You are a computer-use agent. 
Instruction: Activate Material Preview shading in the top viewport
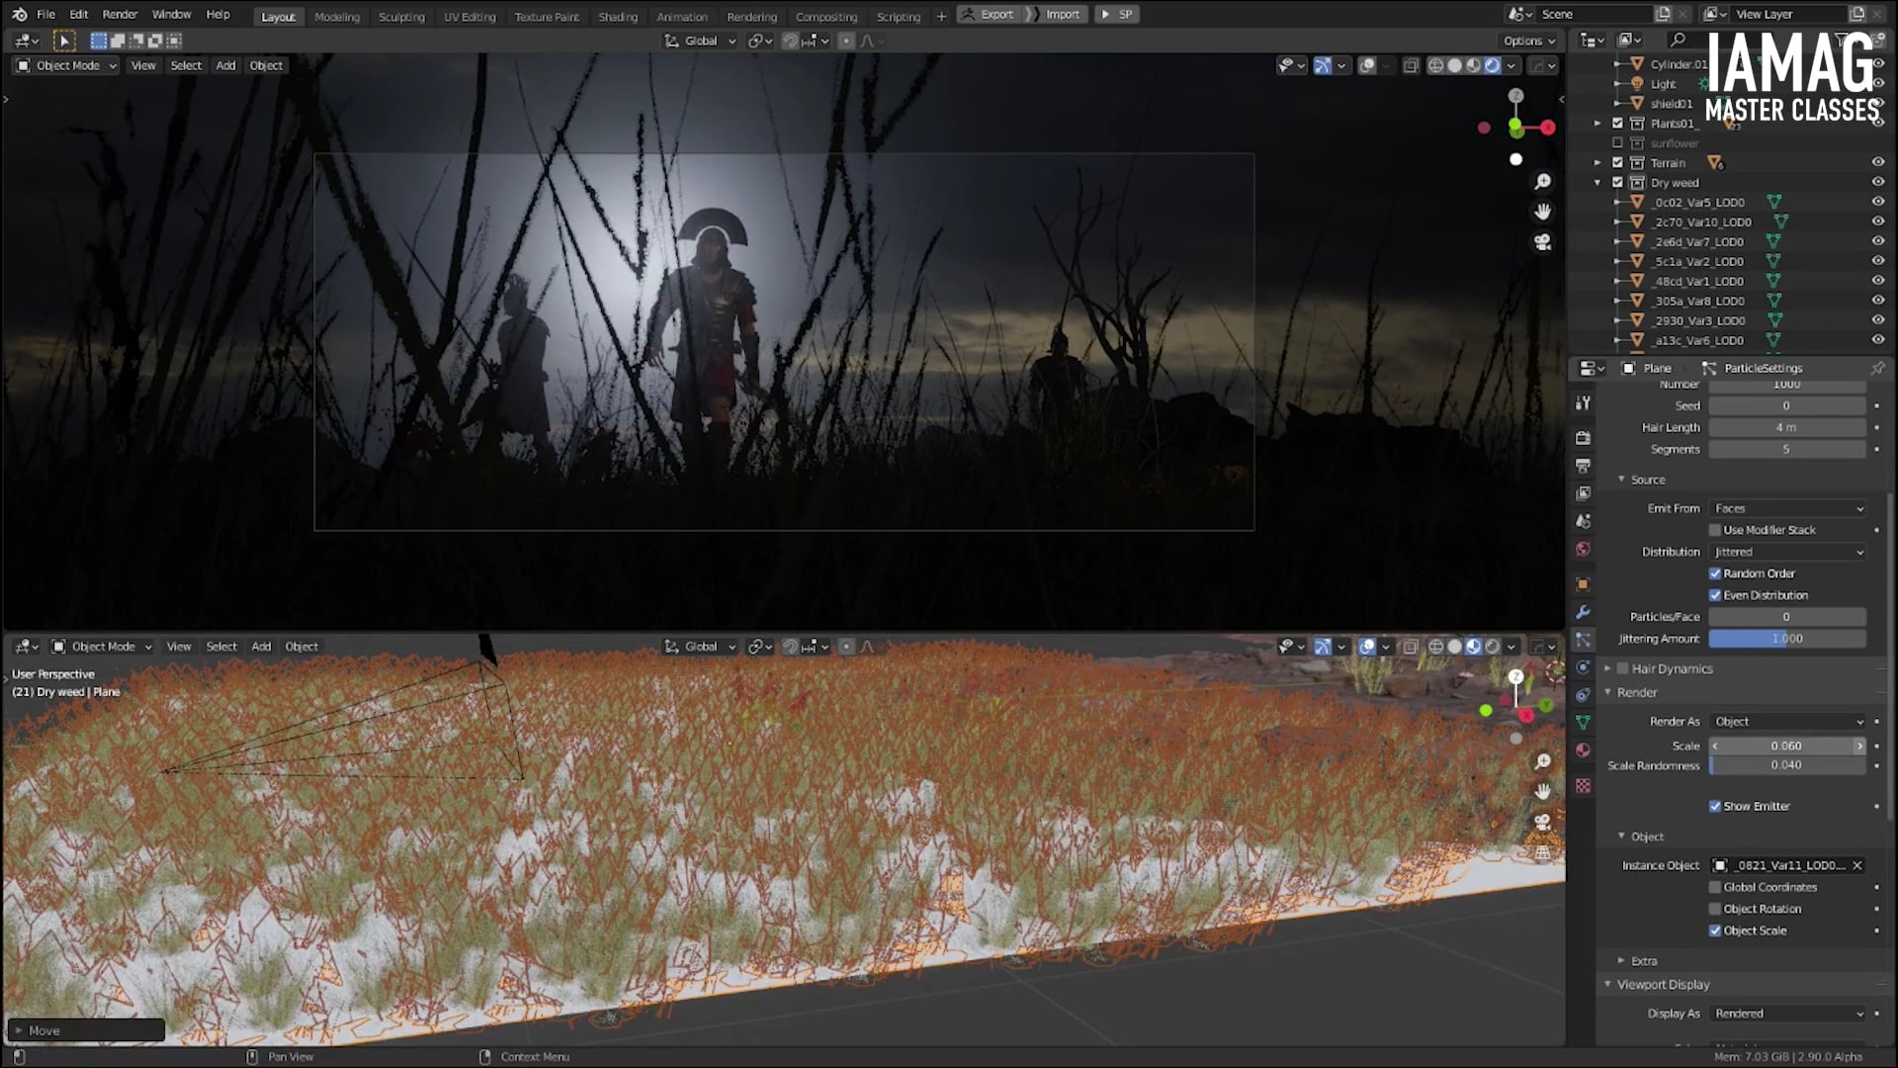pyautogui.click(x=1472, y=65)
